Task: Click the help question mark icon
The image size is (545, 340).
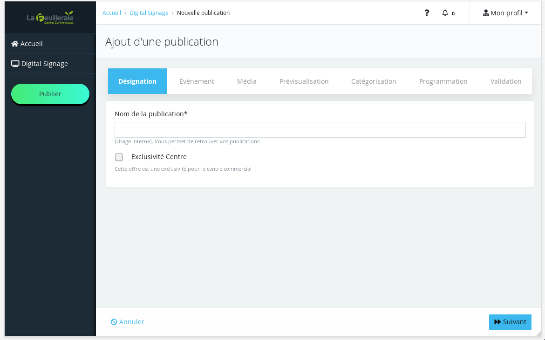Action: [x=427, y=13]
